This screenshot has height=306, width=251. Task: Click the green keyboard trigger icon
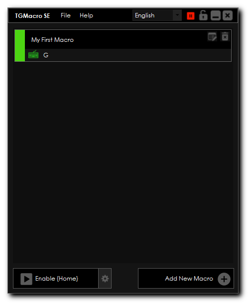tap(33, 55)
